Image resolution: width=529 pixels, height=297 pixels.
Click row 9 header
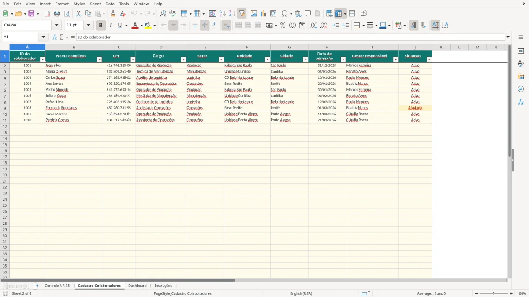(4, 108)
